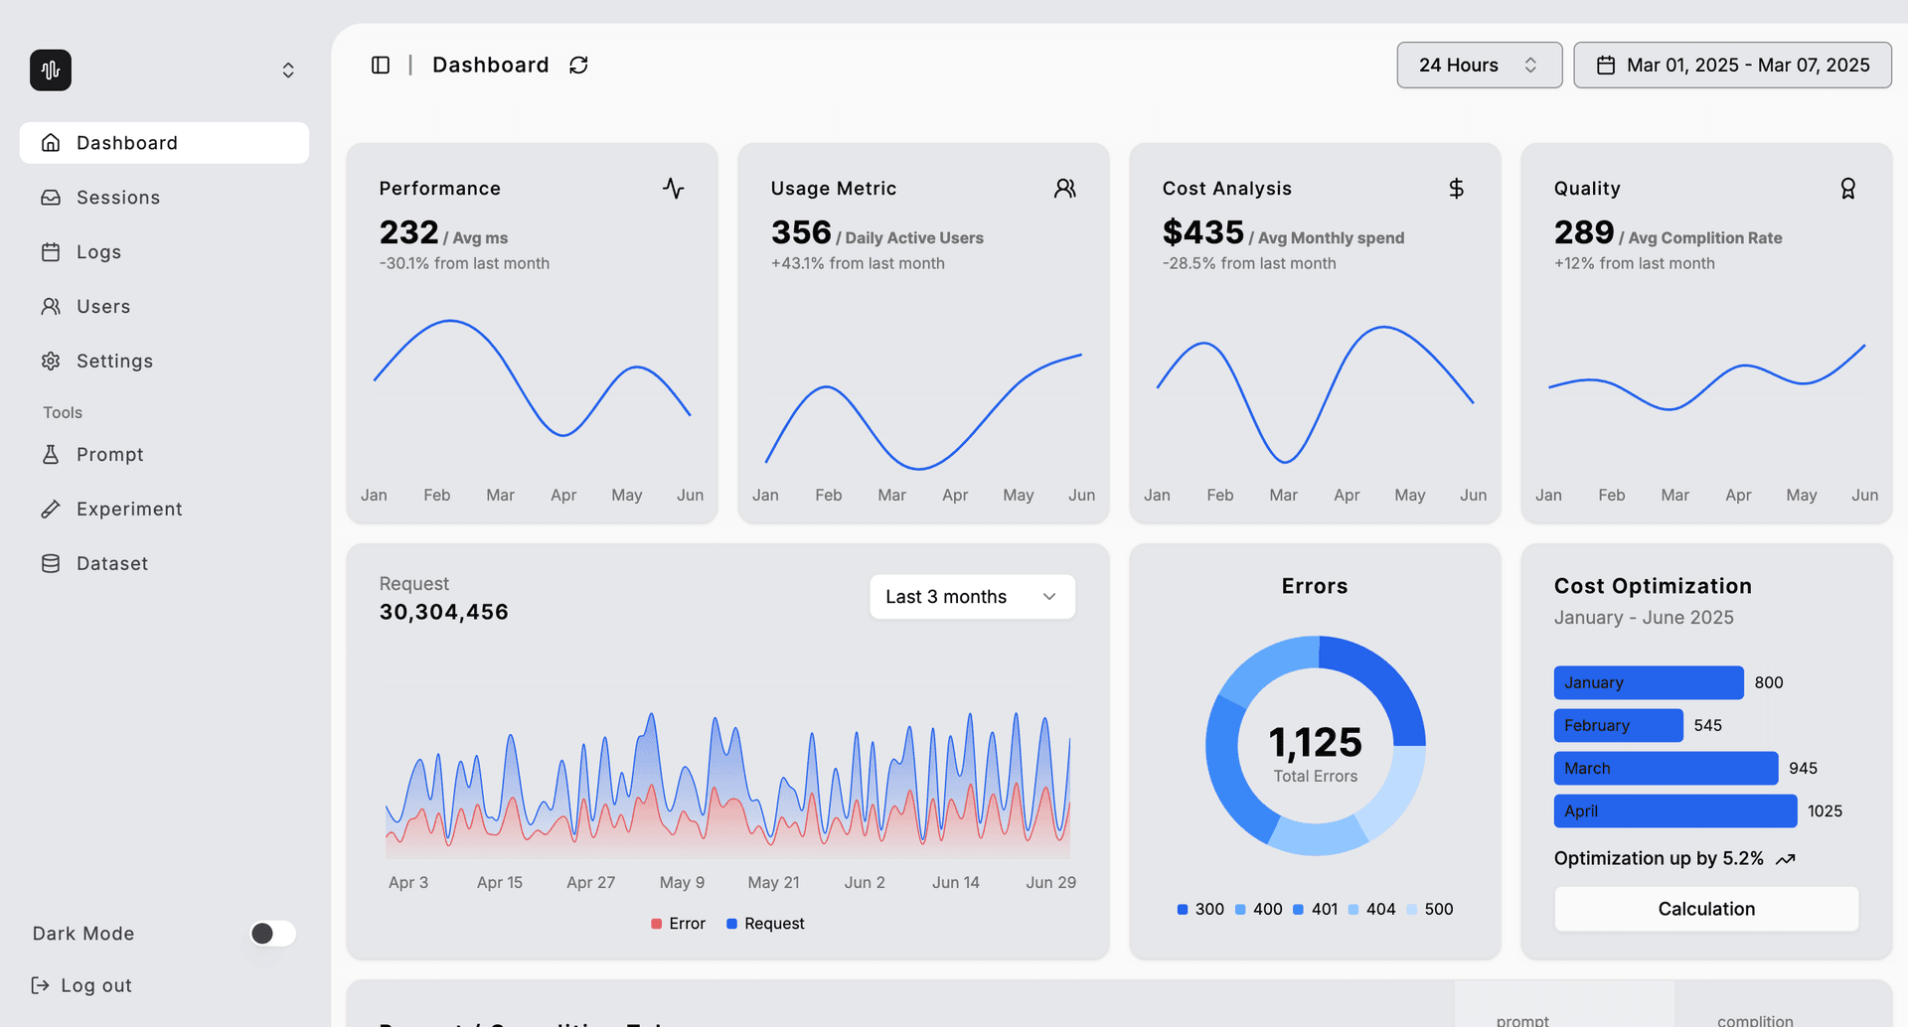Click the workspace switcher chevron in sidebar
This screenshot has height=1027, width=1908.
287,70
